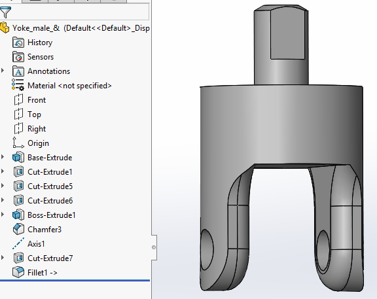
Task: Select the Origin label
Action: (38, 143)
